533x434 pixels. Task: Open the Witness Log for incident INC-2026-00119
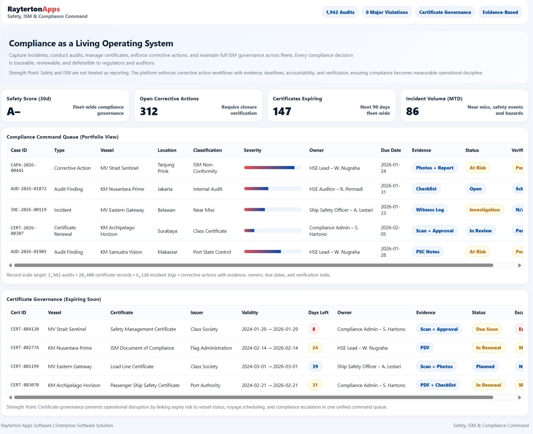tap(430, 209)
